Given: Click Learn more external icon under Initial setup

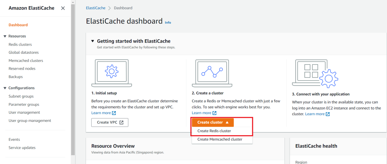Looking at the screenshot, I should click(114, 113).
